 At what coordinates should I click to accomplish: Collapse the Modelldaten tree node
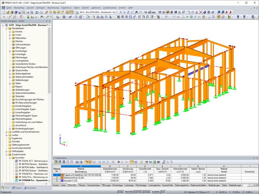pos(6,28)
